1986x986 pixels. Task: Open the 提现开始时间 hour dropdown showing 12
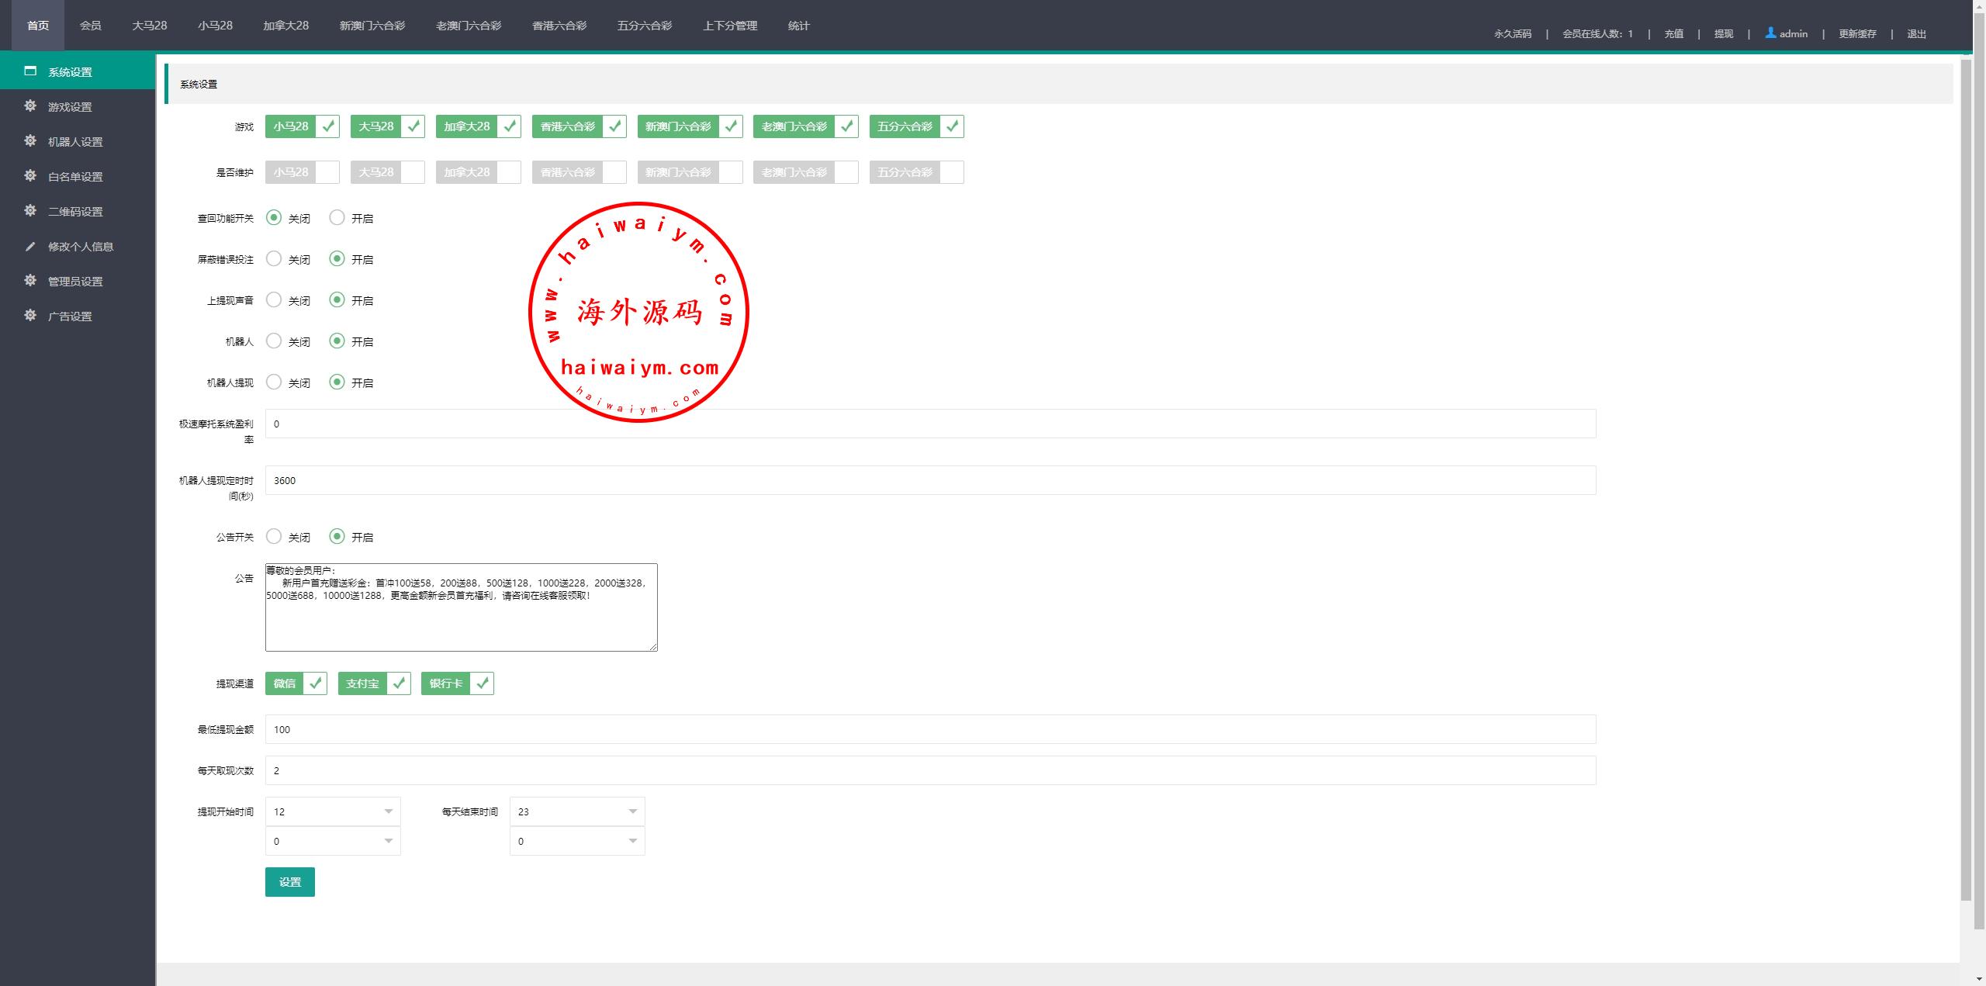pos(333,811)
